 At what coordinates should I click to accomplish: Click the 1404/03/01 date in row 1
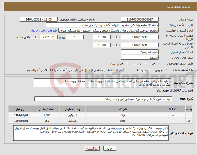(x=21, y=115)
